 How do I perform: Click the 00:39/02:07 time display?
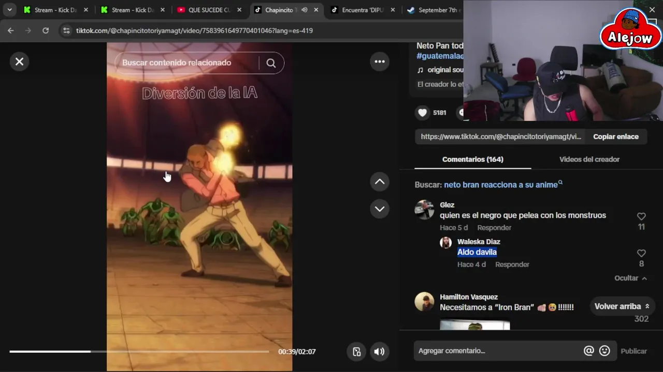[x=297, y=351]
